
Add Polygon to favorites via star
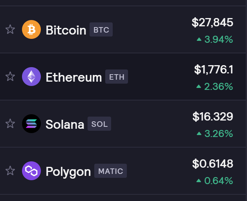coord(10,171)
